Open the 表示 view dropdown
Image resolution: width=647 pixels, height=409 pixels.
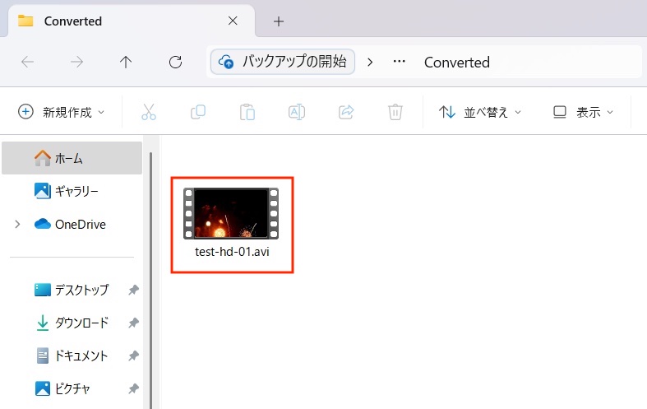point(584,112)
